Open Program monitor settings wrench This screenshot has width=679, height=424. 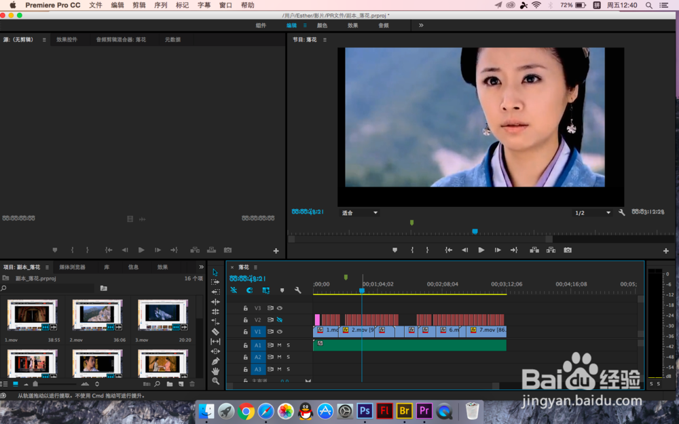click(x=622, y=212)
